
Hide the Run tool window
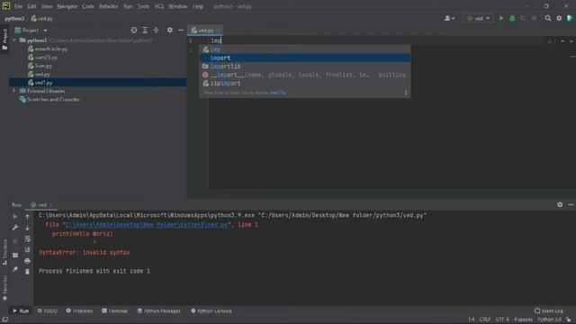pyautogui.click(x=571, y=204)
